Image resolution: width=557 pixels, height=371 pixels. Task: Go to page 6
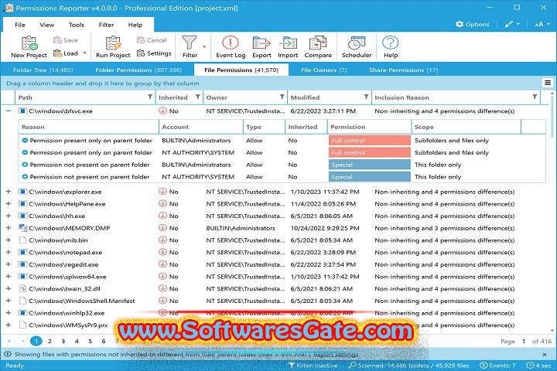[x=104, y=341]
